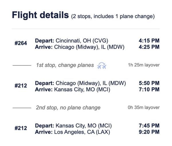Click Depart Kansas City, MO (MCI) line
Viewport: 172px width, 146px height.
coord(73,126)
